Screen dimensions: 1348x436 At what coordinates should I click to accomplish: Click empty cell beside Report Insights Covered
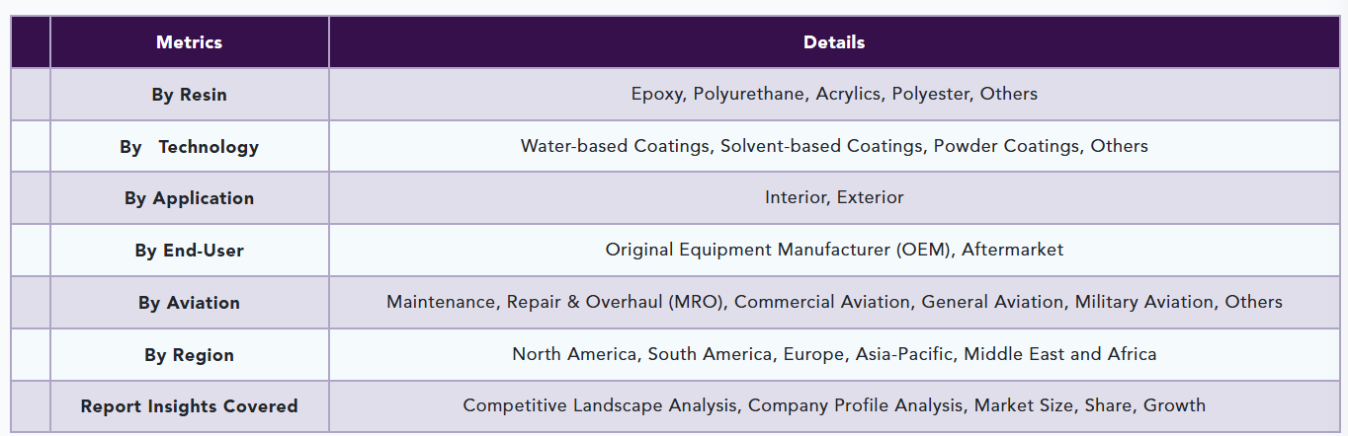click(x=31, y=406)
